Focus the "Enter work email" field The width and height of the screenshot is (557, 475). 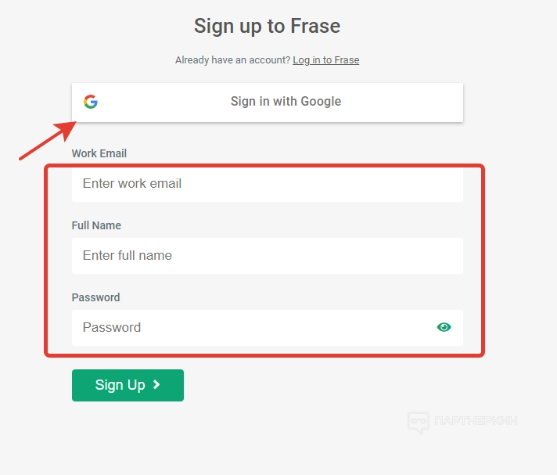click(267, 184)
